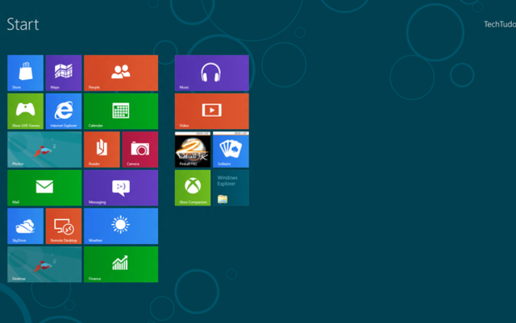Image resolution: width=516 pixels, height=323 pixels.
Task: Open the Messaging tile
Action: (x=121, y=188)
